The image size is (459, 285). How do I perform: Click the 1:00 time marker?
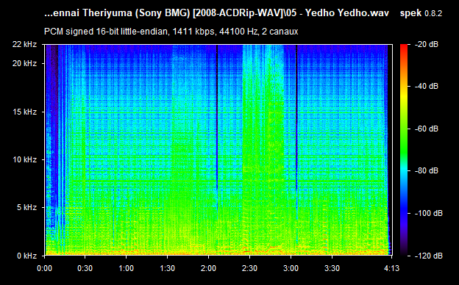coord(127,268)
